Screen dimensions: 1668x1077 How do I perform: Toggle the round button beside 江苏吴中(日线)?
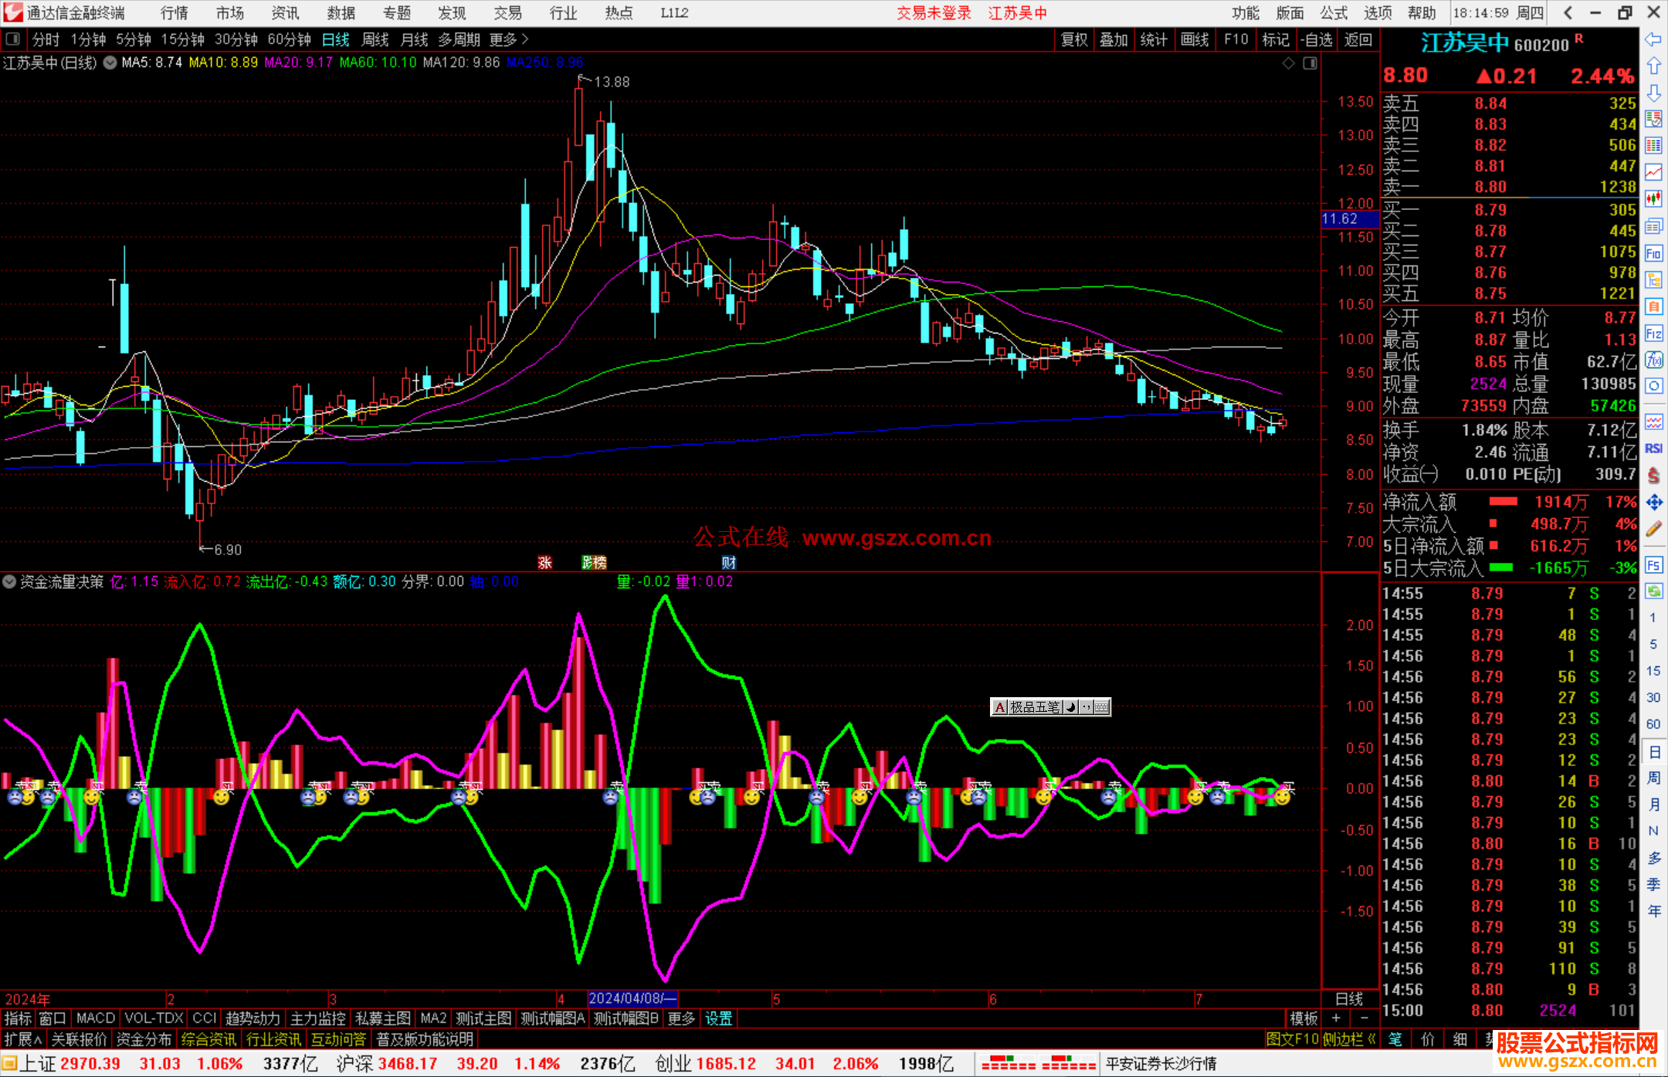[x=110, y=63]
